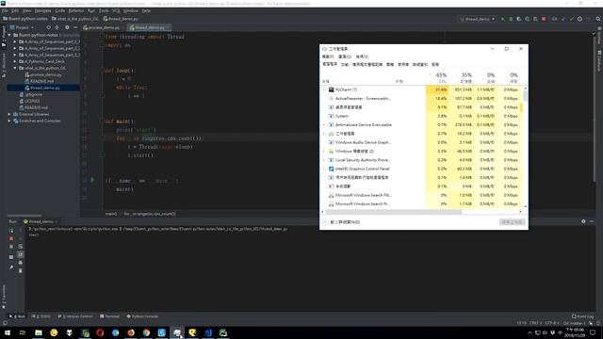Click the run gutter arrow beside if __name__
The height and width of the screenshot is (339, 603).
click(x=92, y=180)
